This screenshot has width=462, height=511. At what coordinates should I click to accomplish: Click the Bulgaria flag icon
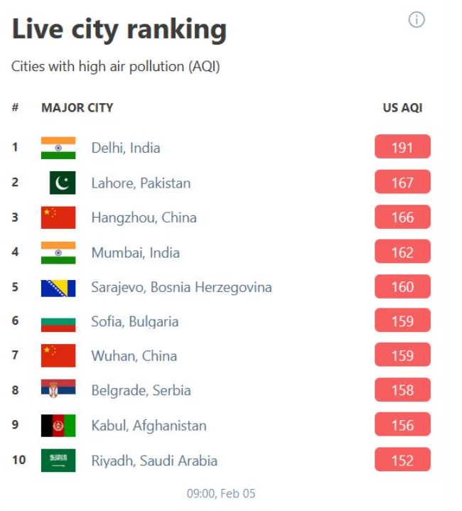tap(58, 325)
